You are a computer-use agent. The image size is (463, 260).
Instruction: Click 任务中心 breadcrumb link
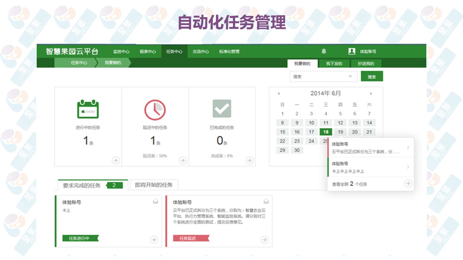79,62
